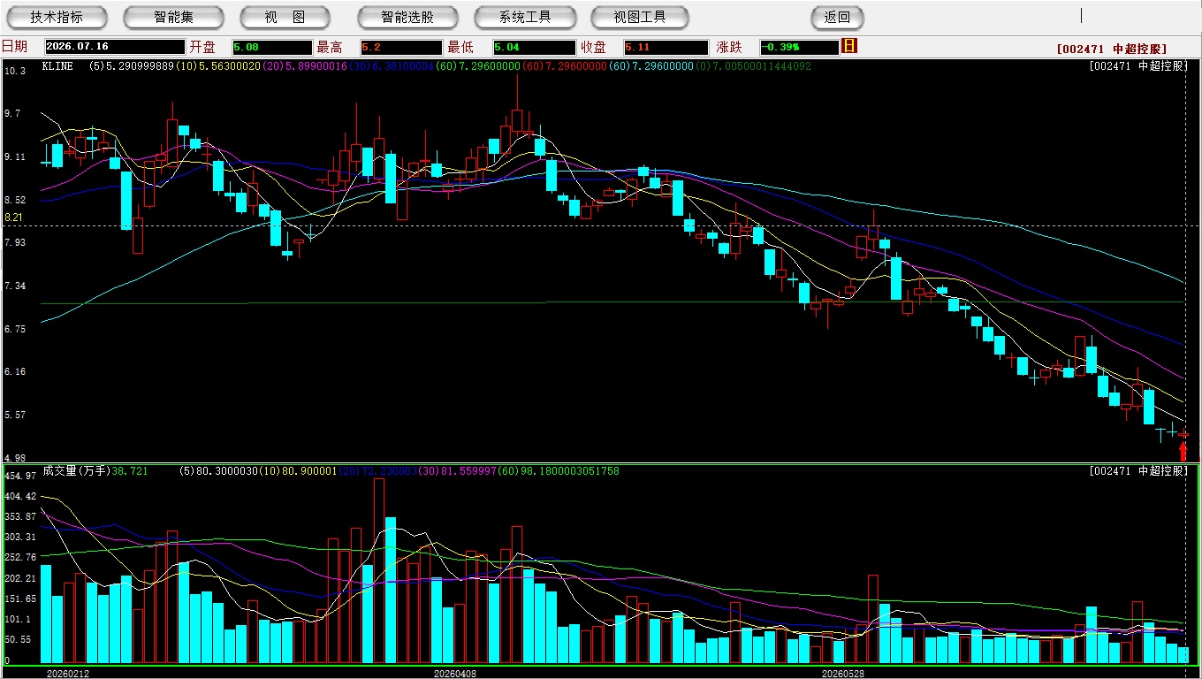Image resolution: width=1202 pixels, height=679 pixels.
Task: Click the 最高 label
Action: click(x=330, y=47)
